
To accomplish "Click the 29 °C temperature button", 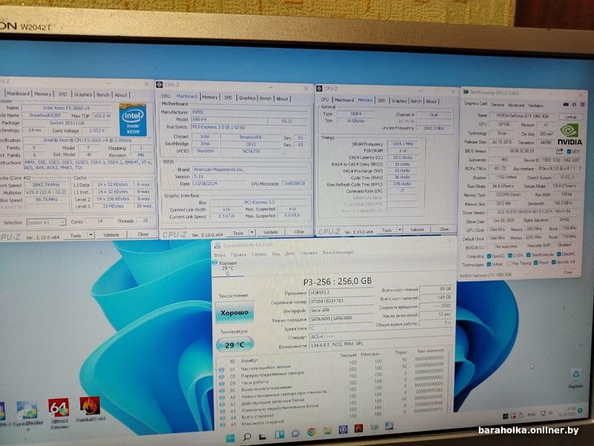I will (235, 345).
